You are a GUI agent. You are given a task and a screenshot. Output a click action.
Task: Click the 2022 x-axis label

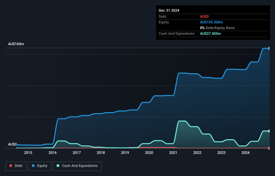pos(197,153)
